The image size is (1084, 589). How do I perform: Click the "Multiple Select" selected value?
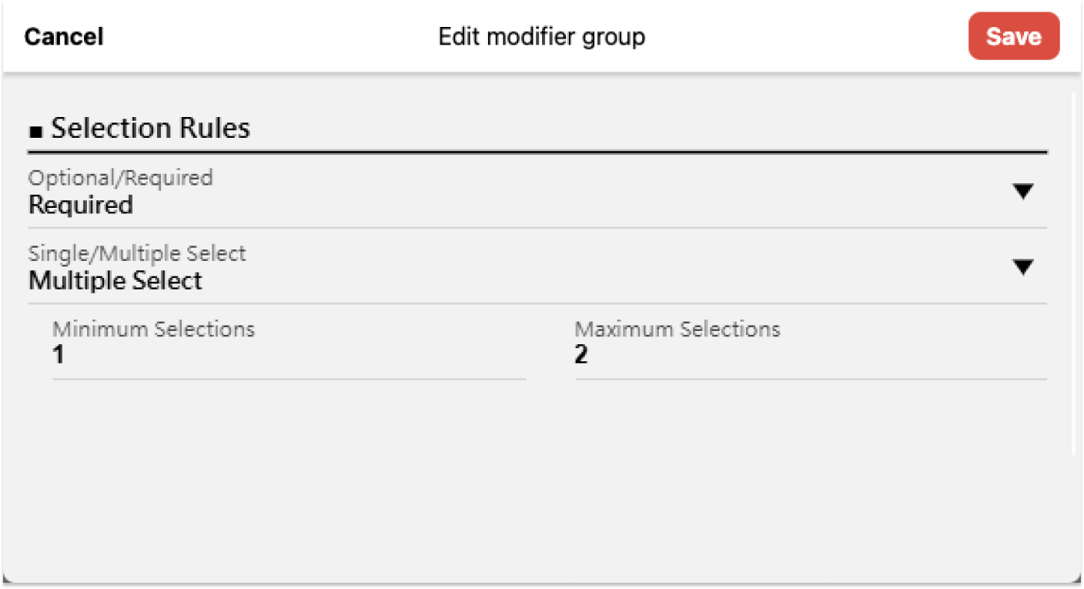[115, 281]
